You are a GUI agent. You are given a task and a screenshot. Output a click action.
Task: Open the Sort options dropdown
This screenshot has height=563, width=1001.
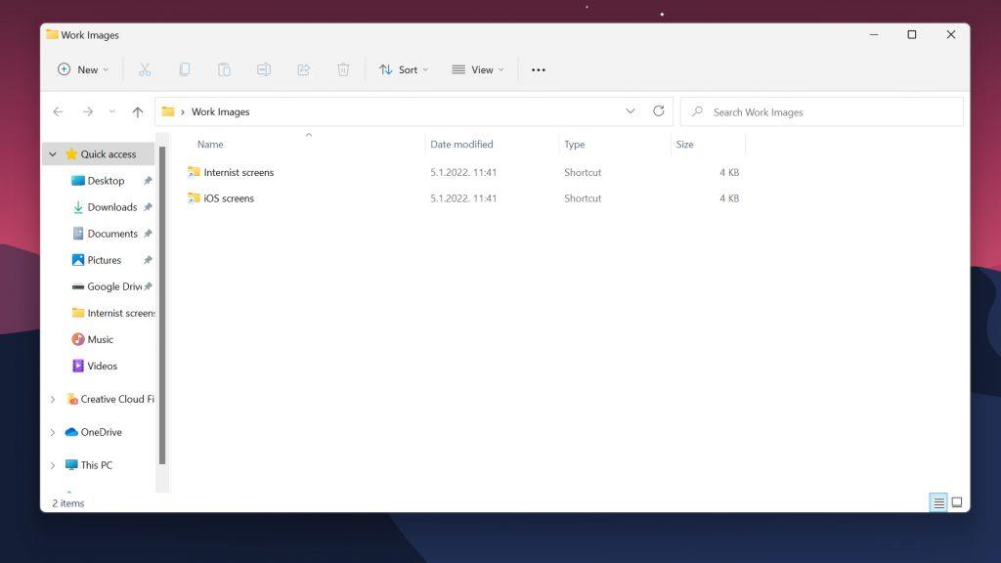pos(404,69)
